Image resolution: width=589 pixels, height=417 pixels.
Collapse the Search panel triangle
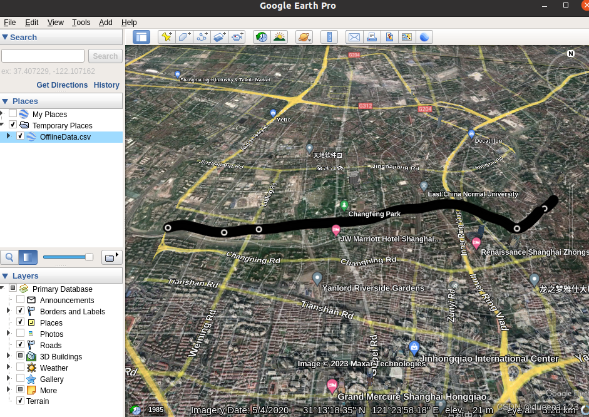tap(5, 37)
